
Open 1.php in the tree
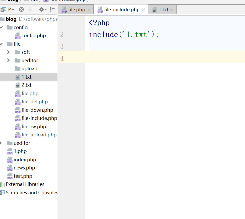coord(20,151)
